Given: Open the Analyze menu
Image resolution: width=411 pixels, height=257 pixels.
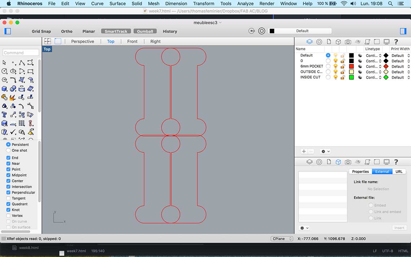Looking at the screenshot, I should [246, 4].
